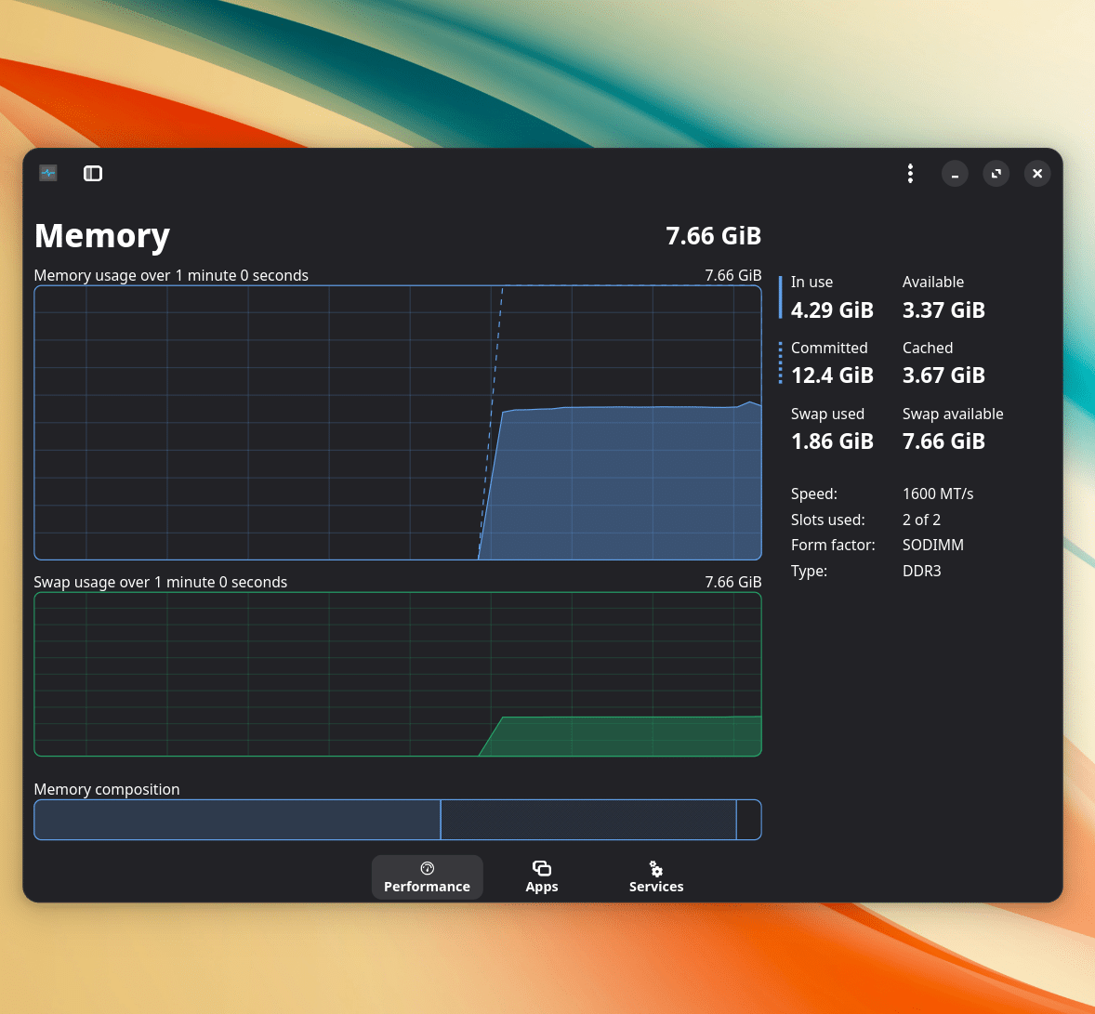Viewport: 1095px width, 1014px height.
Task: Click the green swap usage graph area
Action: tap(623, 736)
